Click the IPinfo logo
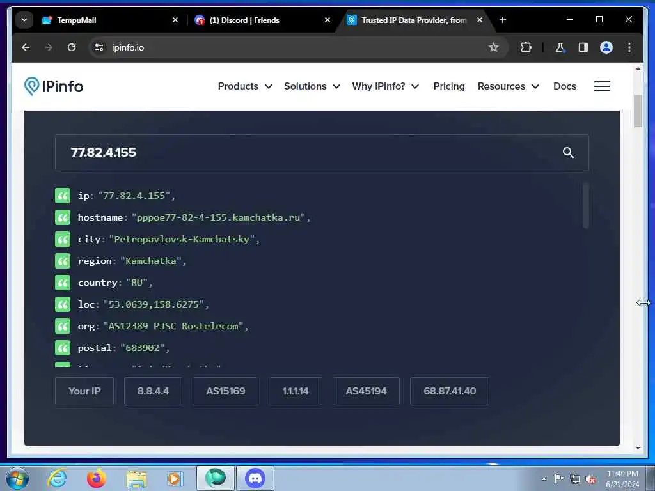 point(54,86)
